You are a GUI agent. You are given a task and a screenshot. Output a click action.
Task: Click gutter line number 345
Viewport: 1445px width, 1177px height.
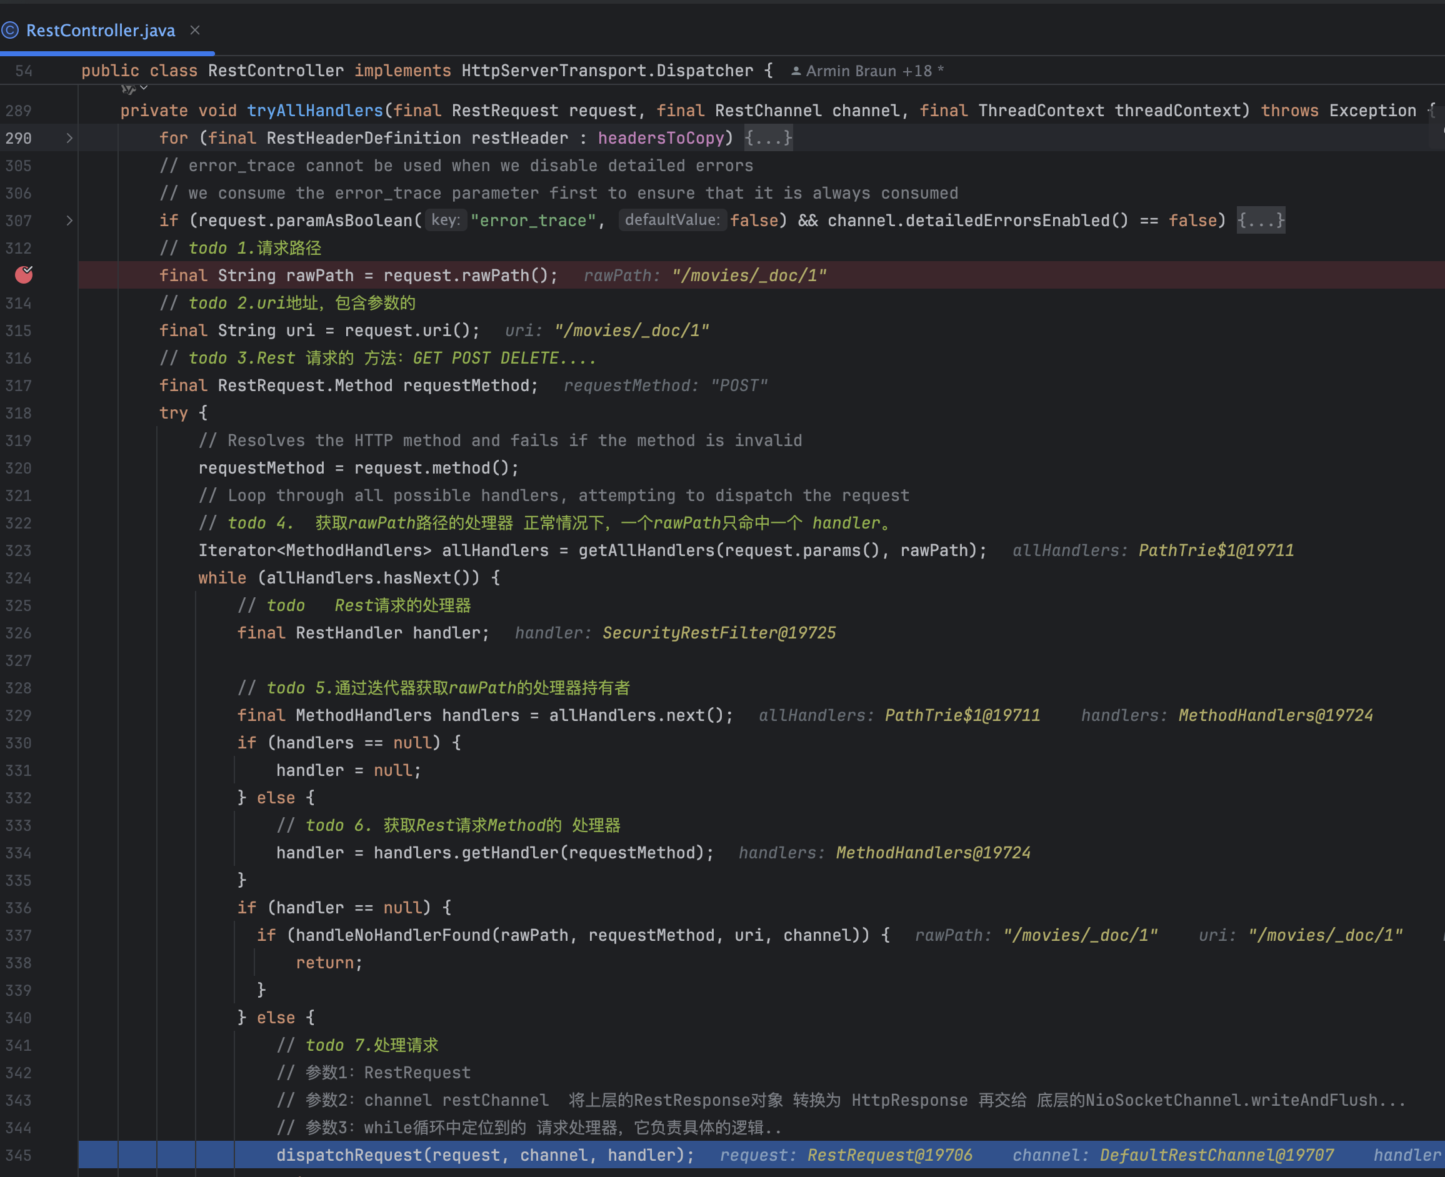point(18,1155)
